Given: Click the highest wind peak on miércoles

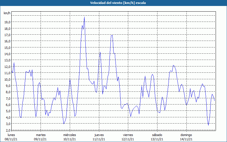Looking at the screenshot, I should click(x=84, y=17).
